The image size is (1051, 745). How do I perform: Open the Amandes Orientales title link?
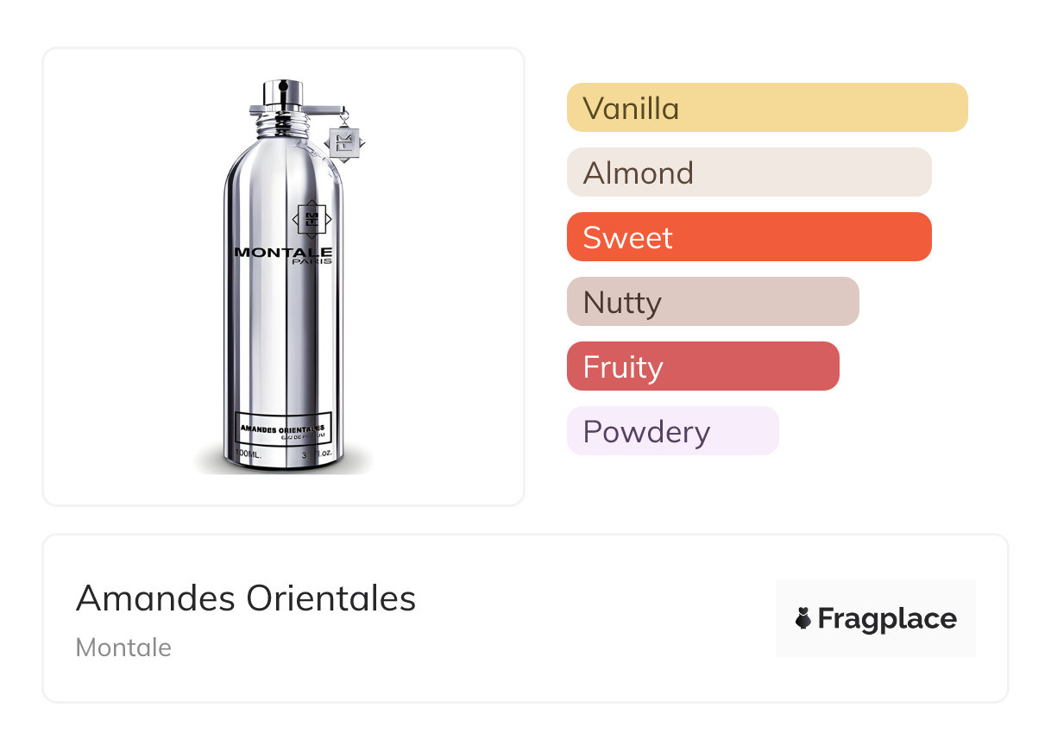[246, 598]
